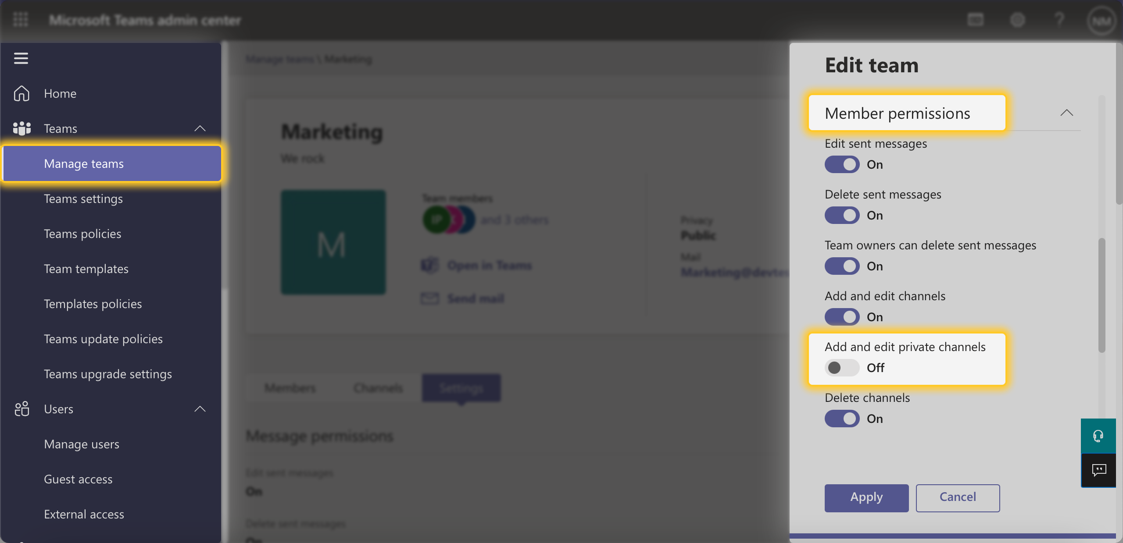Viewport: 1123px width, 543px height.
Task: Switch to the Channels tab
Action: (378, 387)
